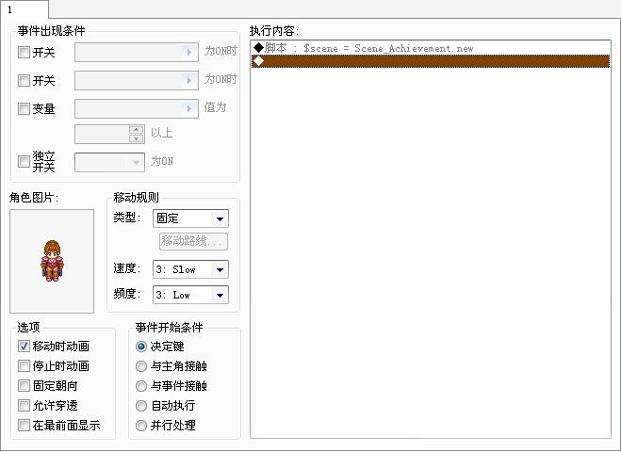
Task: Select the 自动执行 trigger radio button
Action: tap(141, 406)
